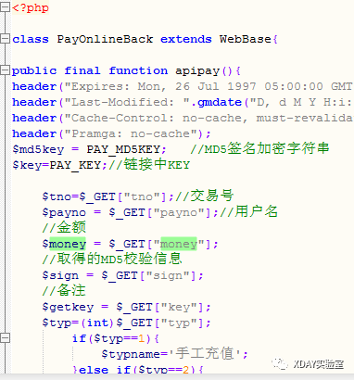Viewport: 354px width, 380px height.
Task: Click the '$tno' variable
Action: (57, 196)
